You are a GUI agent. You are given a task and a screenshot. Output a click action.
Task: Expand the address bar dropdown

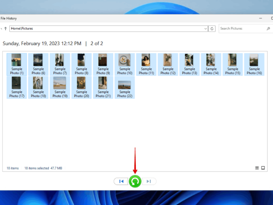click(206, 29)
